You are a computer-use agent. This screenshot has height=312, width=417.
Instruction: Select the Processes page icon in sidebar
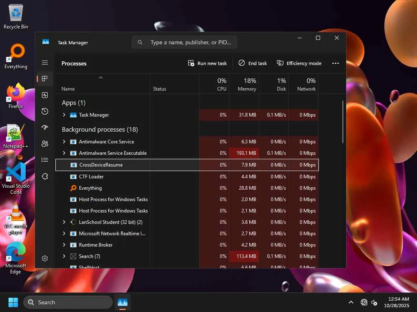pos(45,78)
